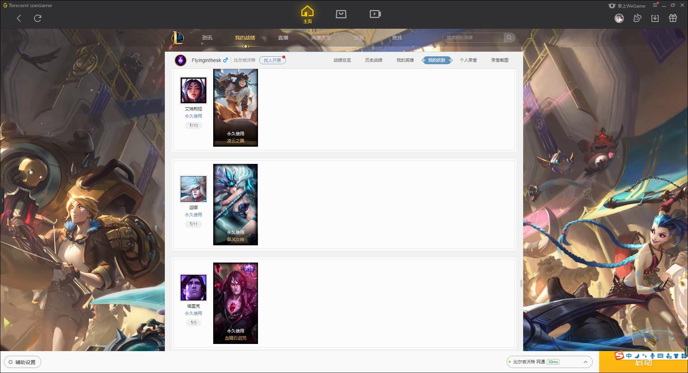Open the 主页 home tab icon
The image size is (688, 373).
click(x=307, y=14)
